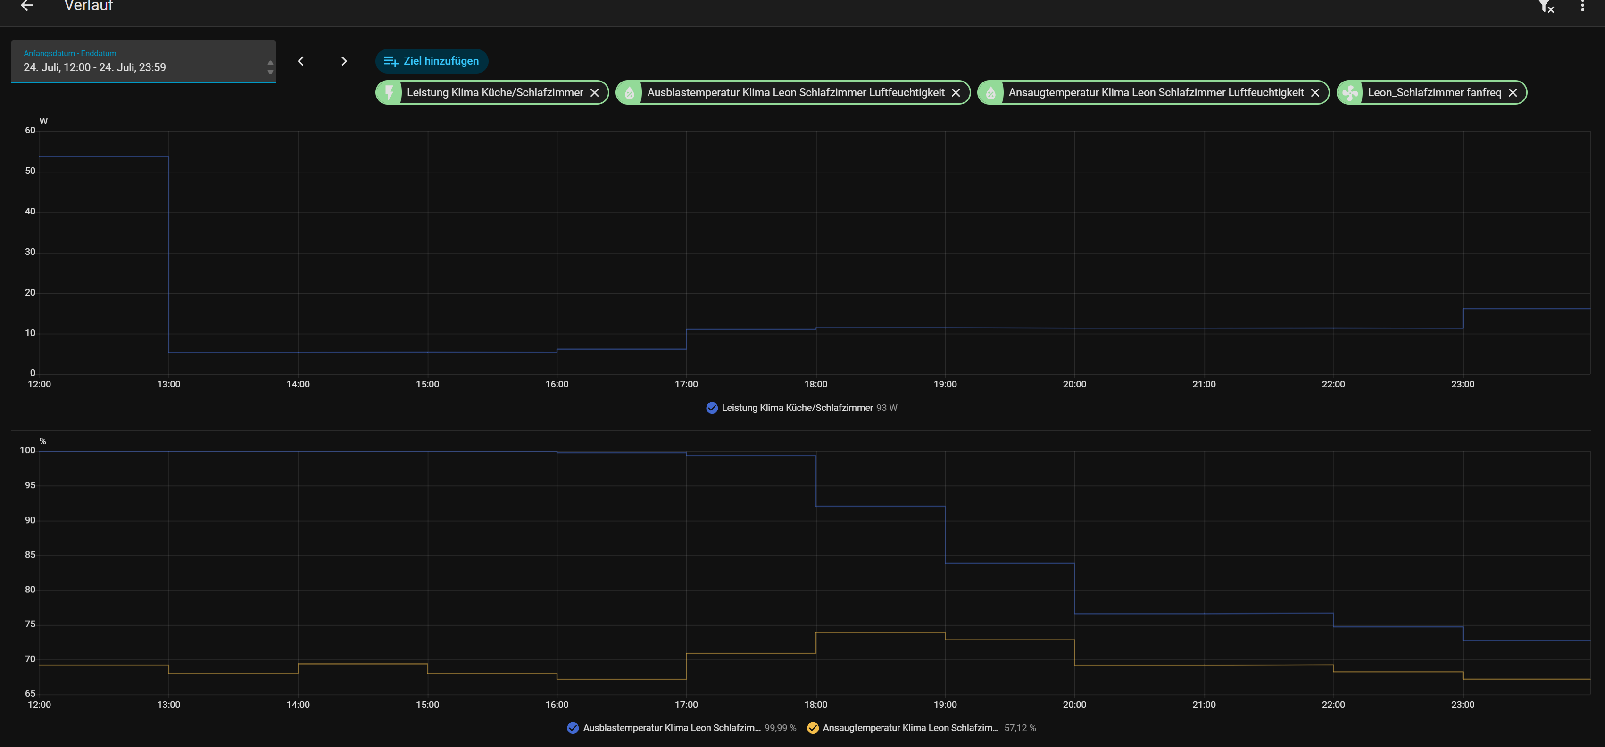This screenshot has width=1605, height=747.
Task: Open the three-dot overflow menu
Action: coord(1582,6)
